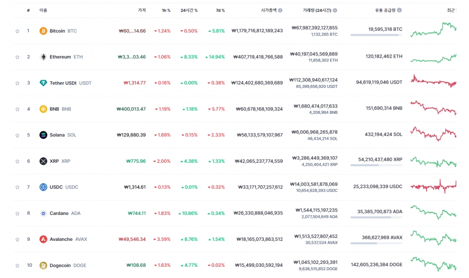Click the Solana logo icon
469x278 pixels.
point(43,135)
